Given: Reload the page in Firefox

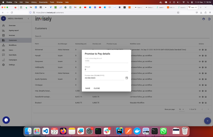Looking at the screenshot, I should tap(12, 13).
